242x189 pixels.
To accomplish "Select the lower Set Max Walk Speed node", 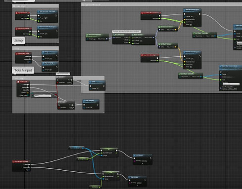I will click(x=110, y=176).
